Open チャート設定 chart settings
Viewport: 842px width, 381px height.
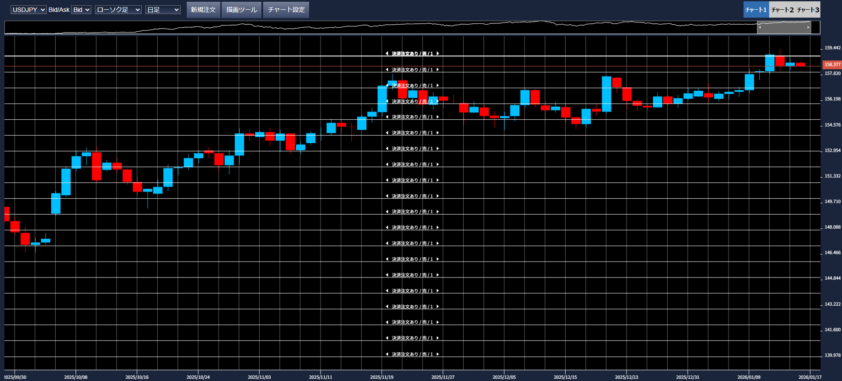[x=286, y=10]
